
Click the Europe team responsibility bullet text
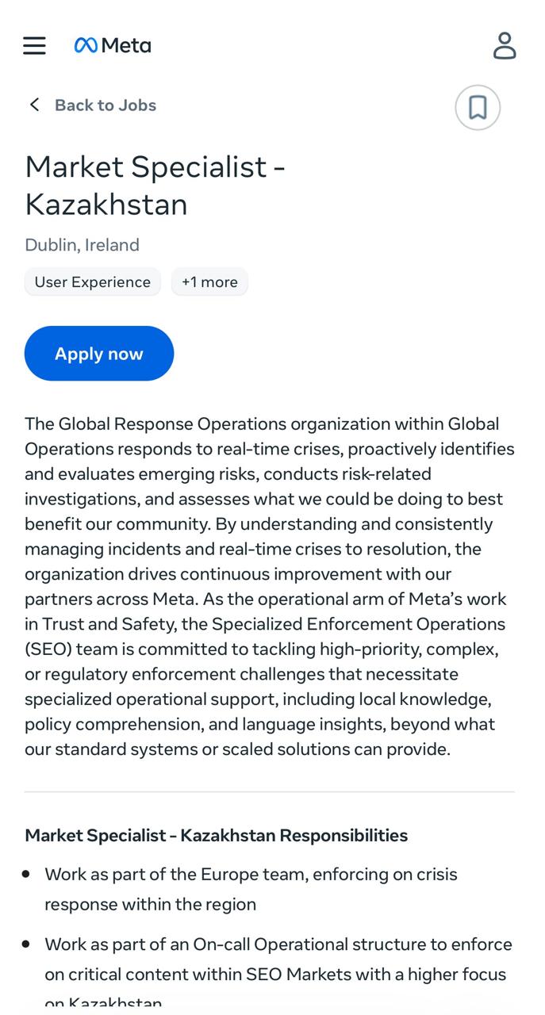coord(251,889)
